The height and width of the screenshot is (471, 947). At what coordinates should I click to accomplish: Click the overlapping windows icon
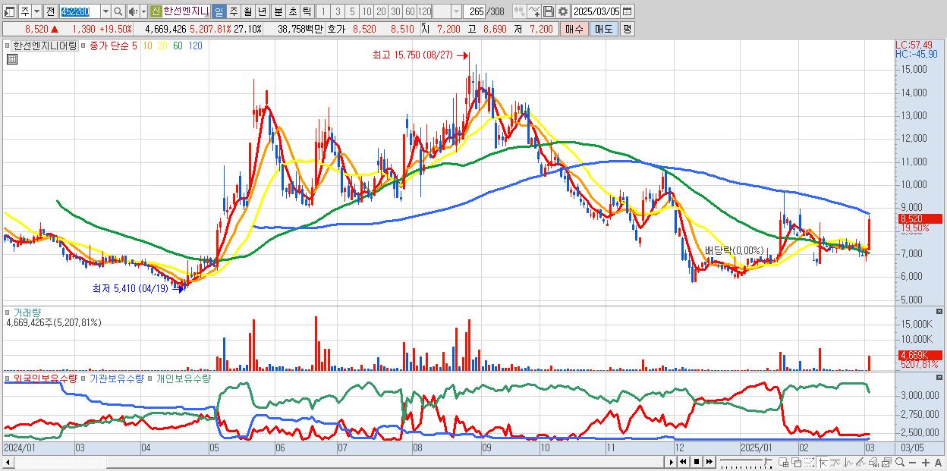click(x=796, y=462)
